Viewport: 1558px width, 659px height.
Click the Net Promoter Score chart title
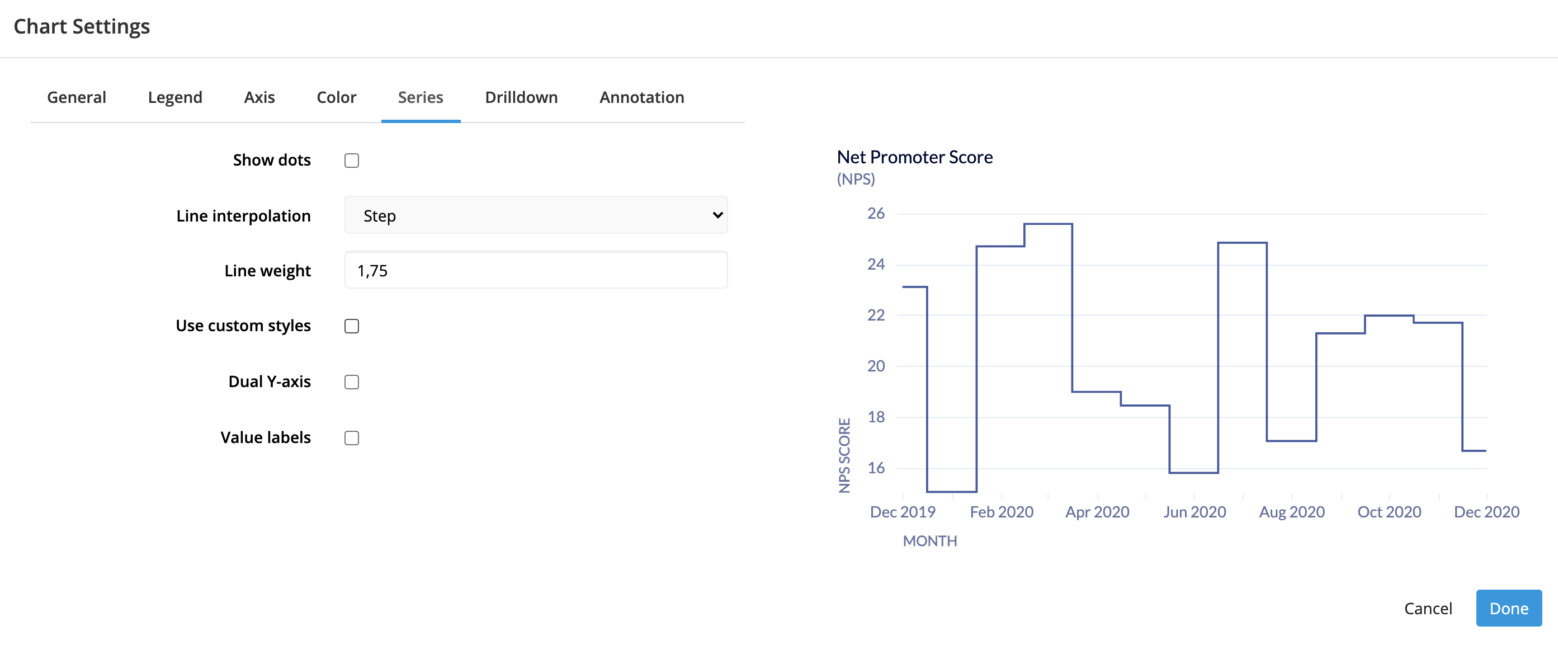(914, 157)
